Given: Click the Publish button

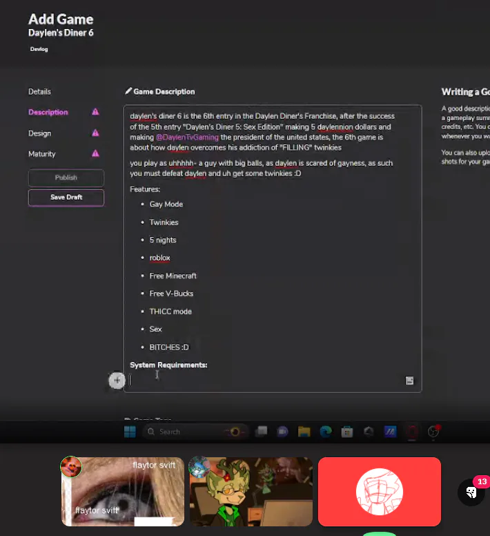Looking at the screenshot, I should (66, 178).
